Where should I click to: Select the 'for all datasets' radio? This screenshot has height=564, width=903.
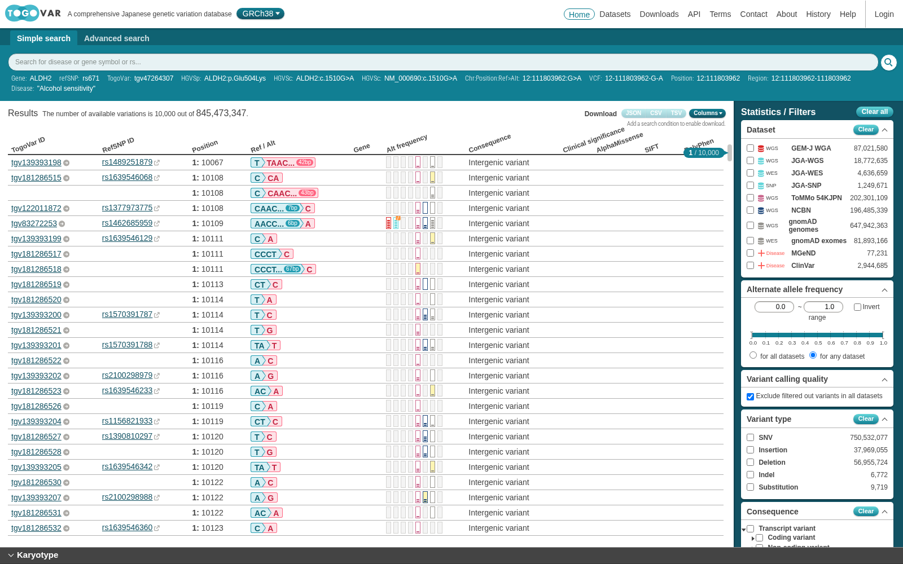point(753,355)
